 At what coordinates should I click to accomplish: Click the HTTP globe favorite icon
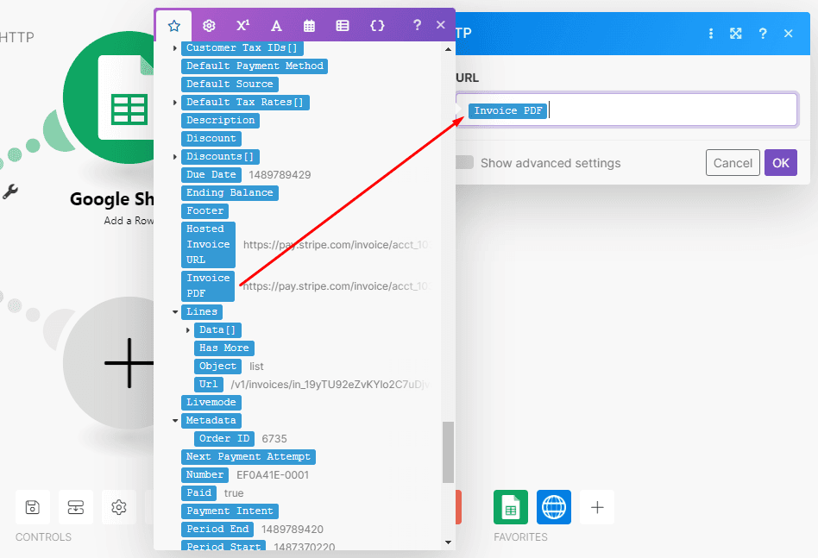coord(554,507)
